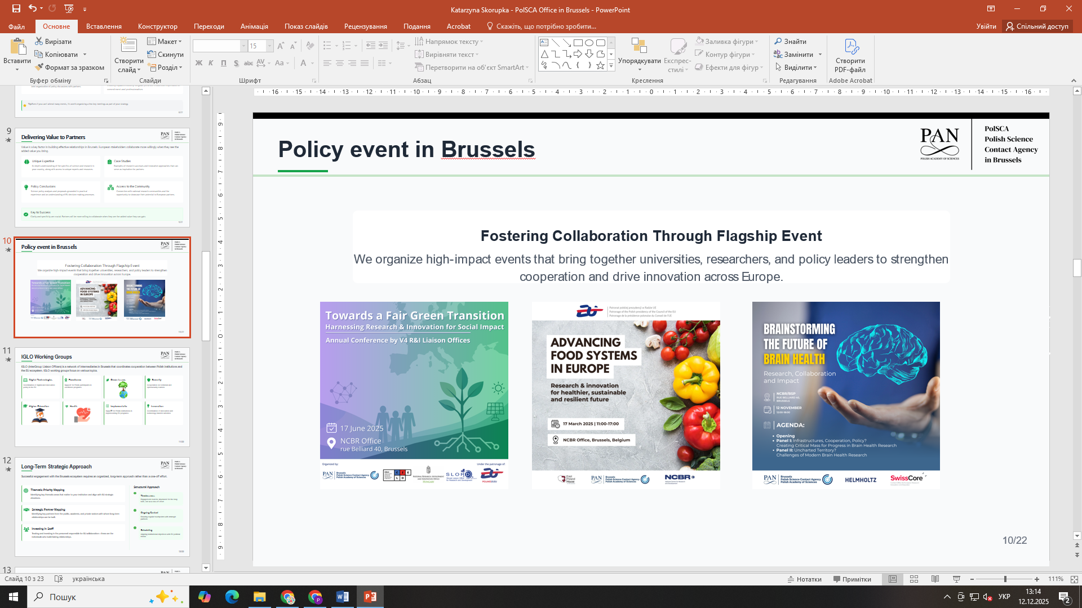The image size is (1082, 608).
Task: Switch to the Анімація ribbon tab
Action: 254,26
